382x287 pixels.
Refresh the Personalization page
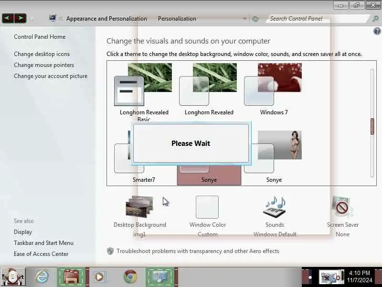coord(255,19)
